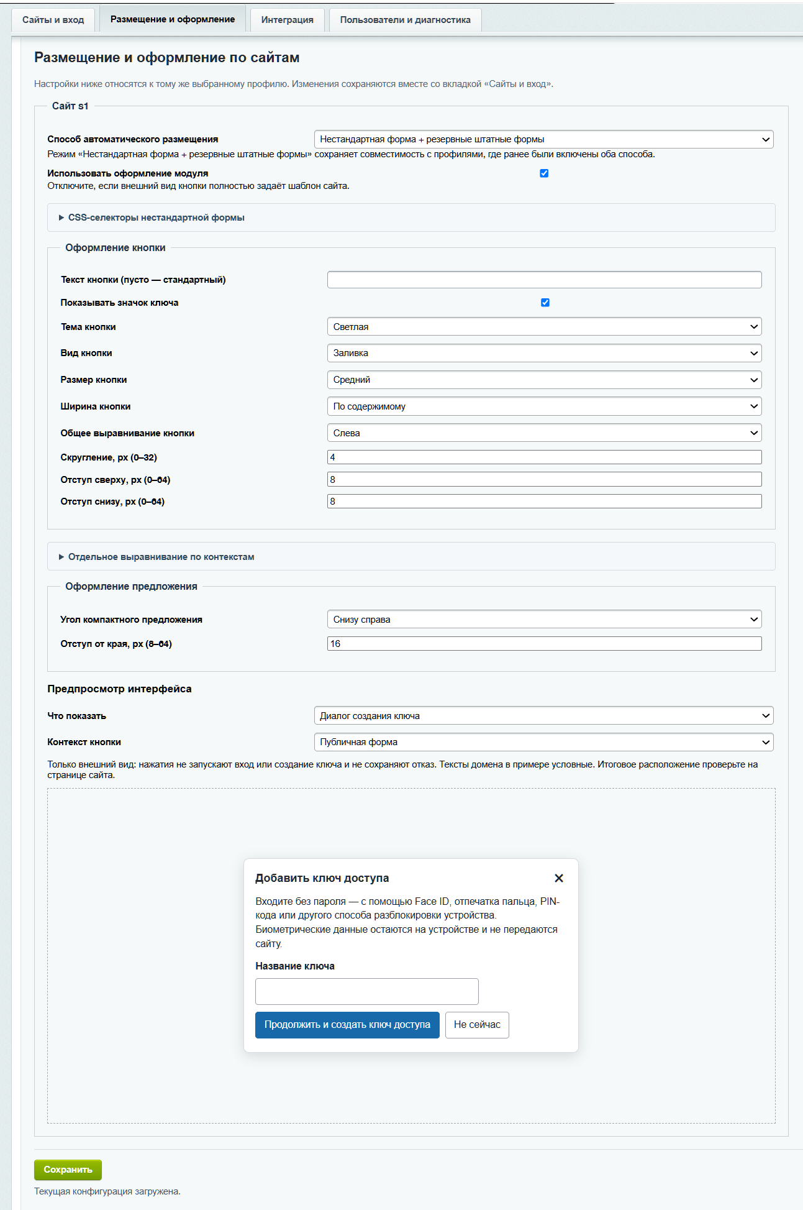Focus the "Текст кнопки" input field

pos(544,280)
